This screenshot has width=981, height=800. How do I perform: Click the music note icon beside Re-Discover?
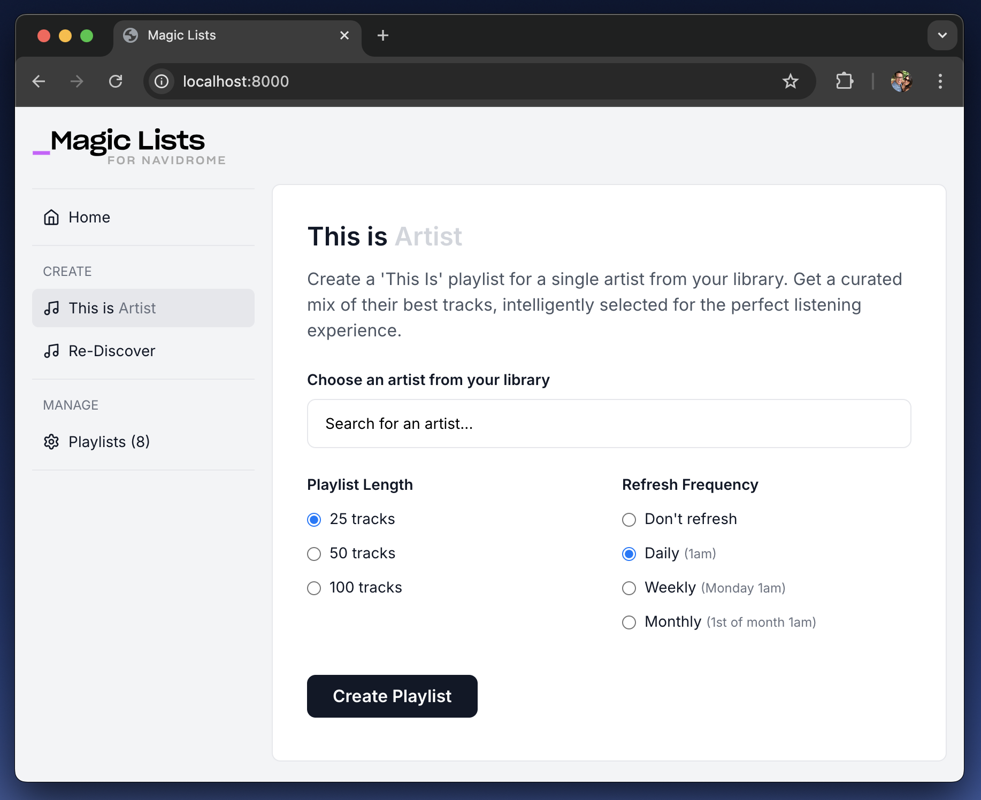51,351
